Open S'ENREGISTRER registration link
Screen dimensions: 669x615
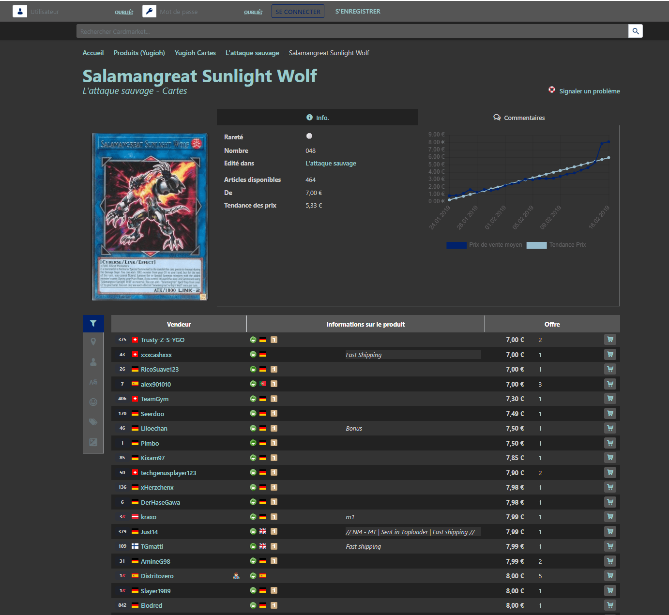pos(357,12)
